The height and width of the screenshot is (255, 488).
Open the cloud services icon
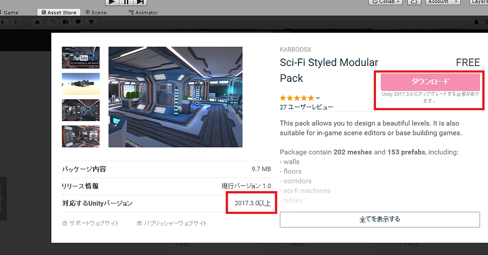[414, 2]
